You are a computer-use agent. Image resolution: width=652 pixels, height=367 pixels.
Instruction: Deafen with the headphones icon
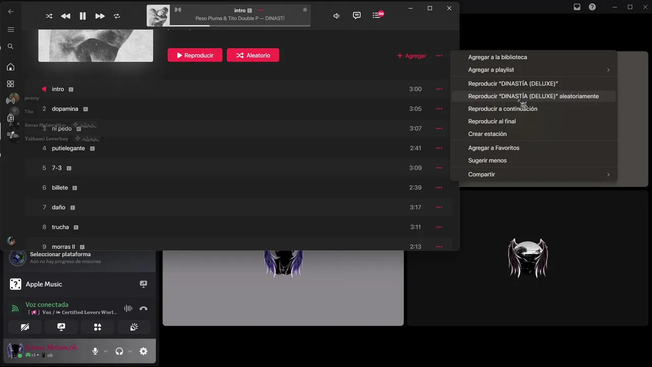(119, 351)
